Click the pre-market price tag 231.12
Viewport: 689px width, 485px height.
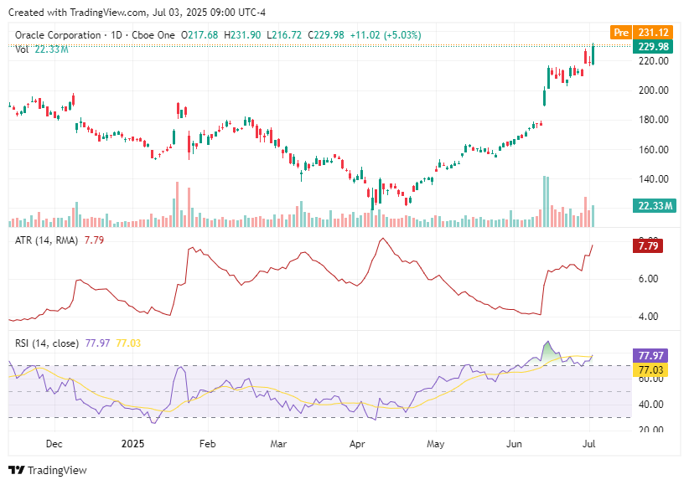tap(653, 33)
